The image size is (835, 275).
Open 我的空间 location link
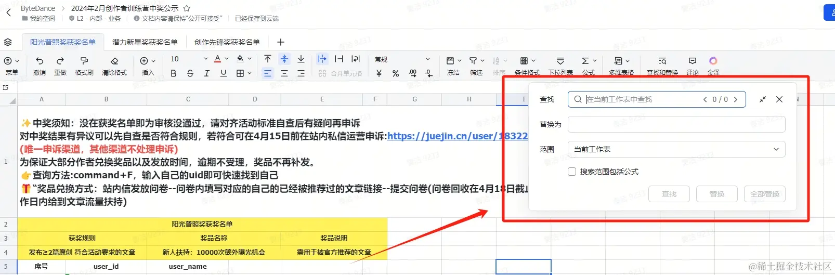(x=38, y=19)
